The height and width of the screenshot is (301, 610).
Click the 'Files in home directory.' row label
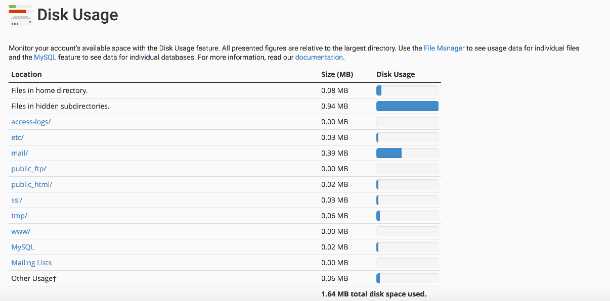coord(50,90)
